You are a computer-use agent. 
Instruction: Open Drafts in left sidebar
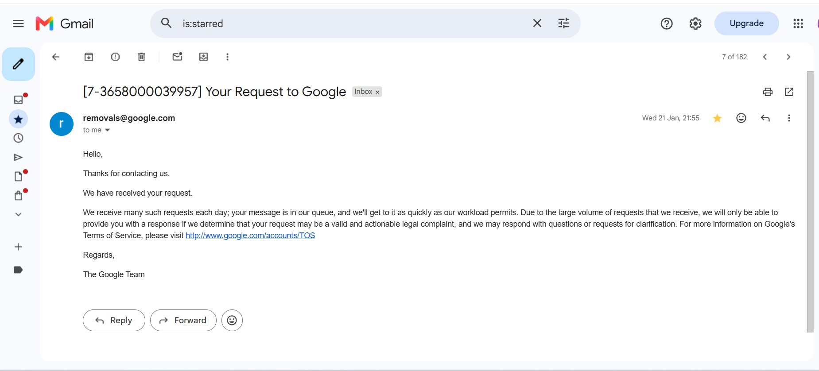tap(18, 176)
